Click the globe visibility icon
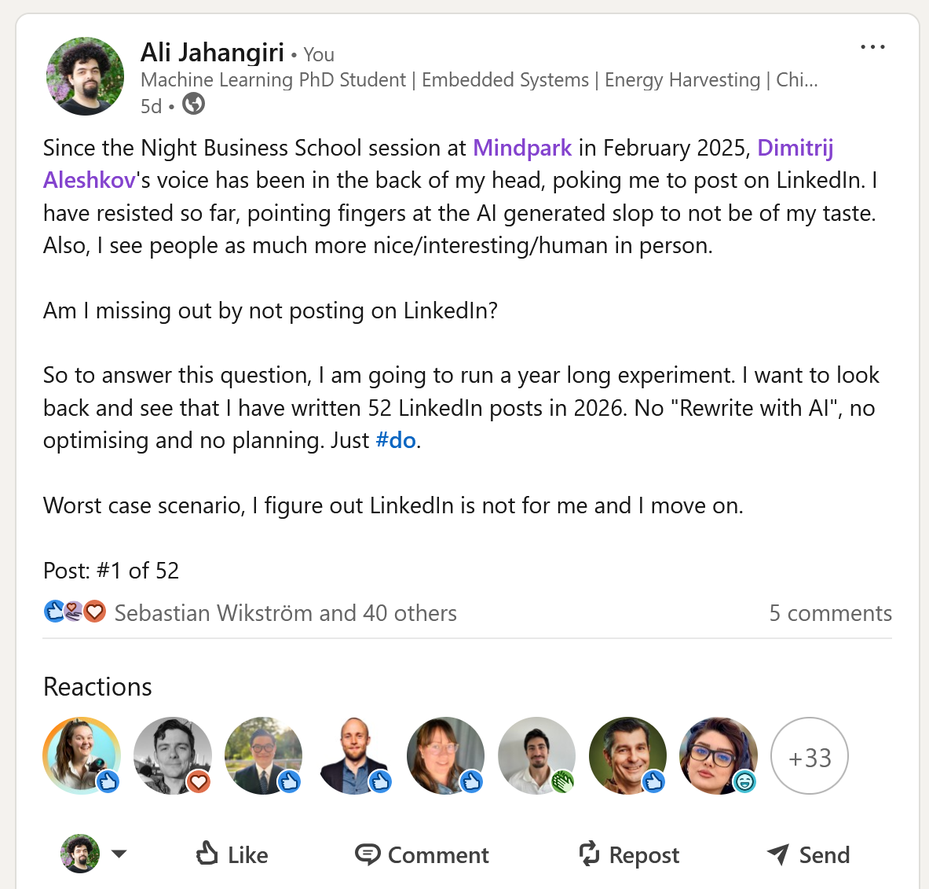This screenshot has height=889, width=929. (193, 104)
